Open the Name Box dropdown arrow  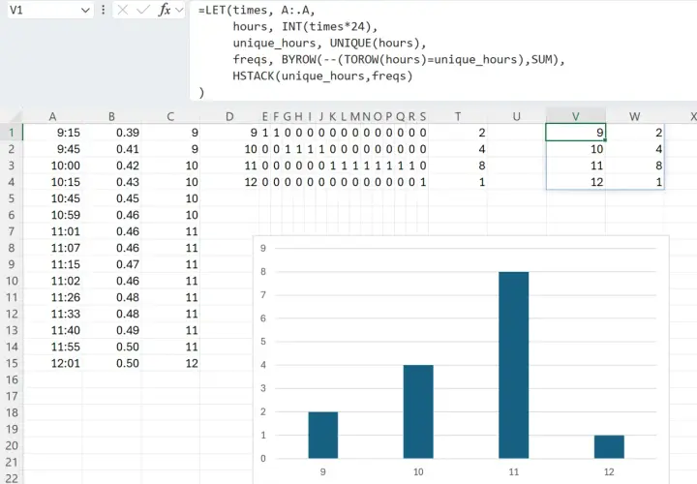(85, 11)
